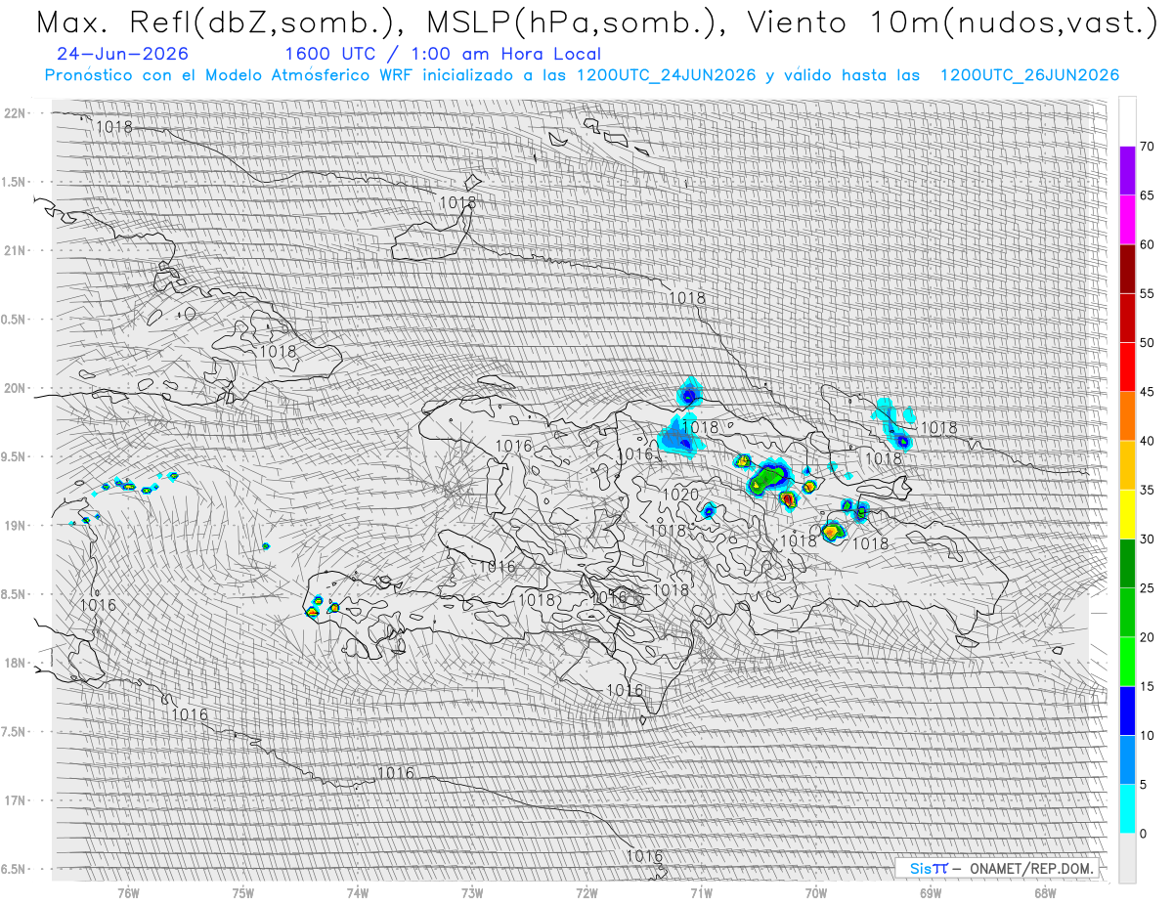The width and height of the screenshot is (1173, 906).
Task: Click the '72W' longitude axis label
Action: 586,892
